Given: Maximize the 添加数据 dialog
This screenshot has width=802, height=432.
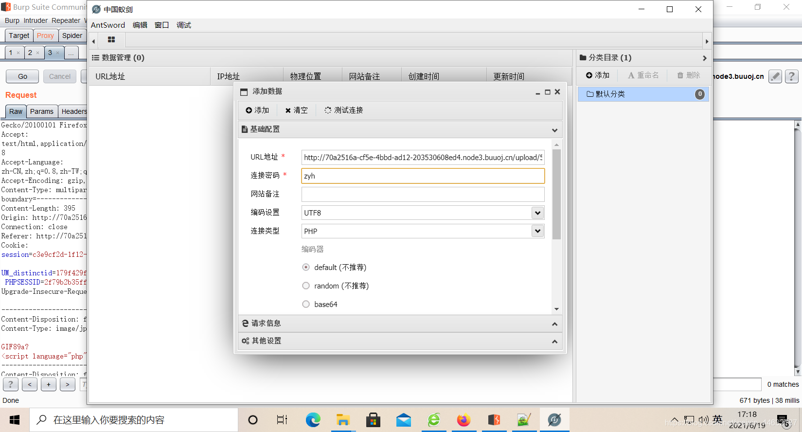Looking at the screenshot, I should click(x=548, y=92).
